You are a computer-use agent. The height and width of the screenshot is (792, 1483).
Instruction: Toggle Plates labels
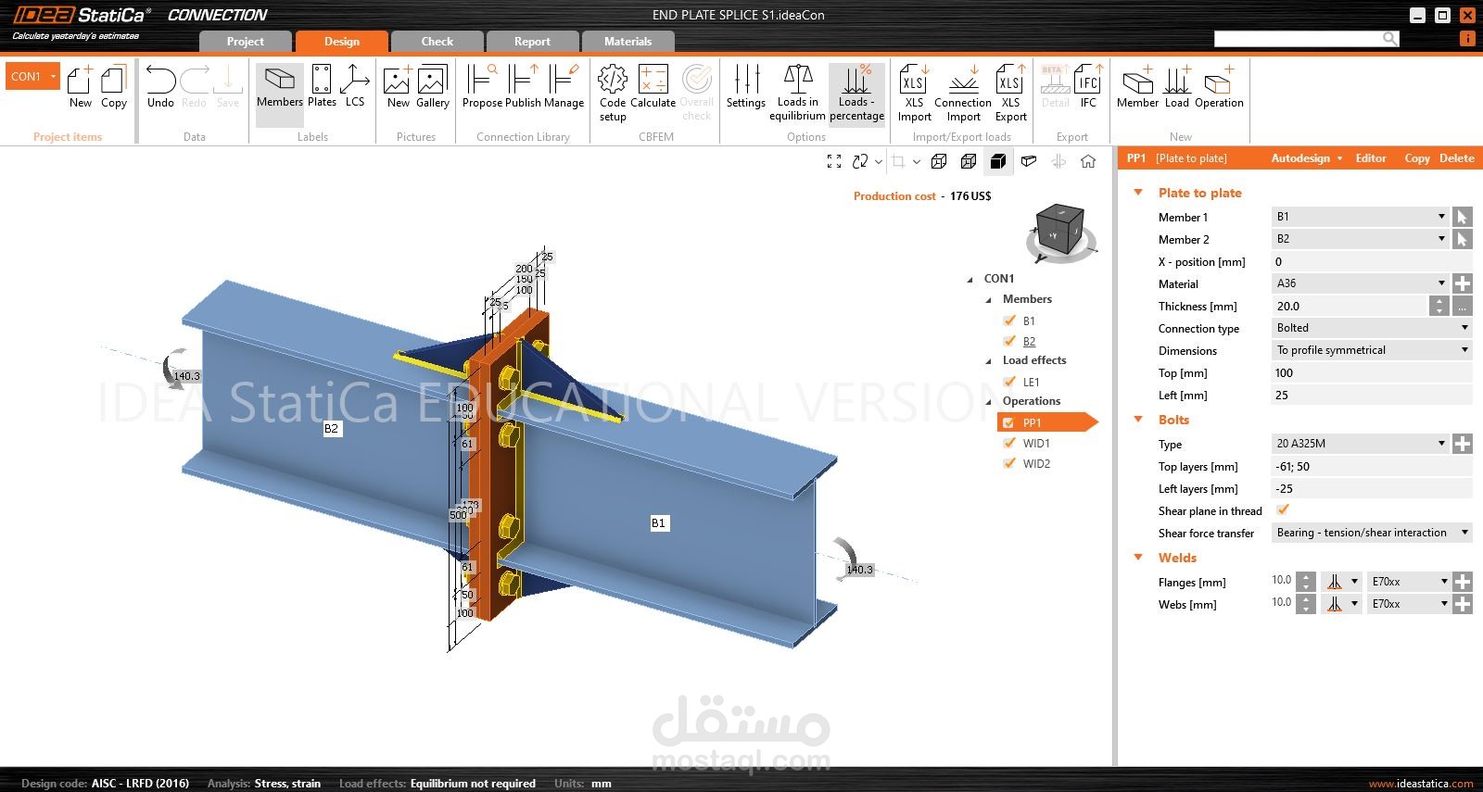(x=322, y=87)
